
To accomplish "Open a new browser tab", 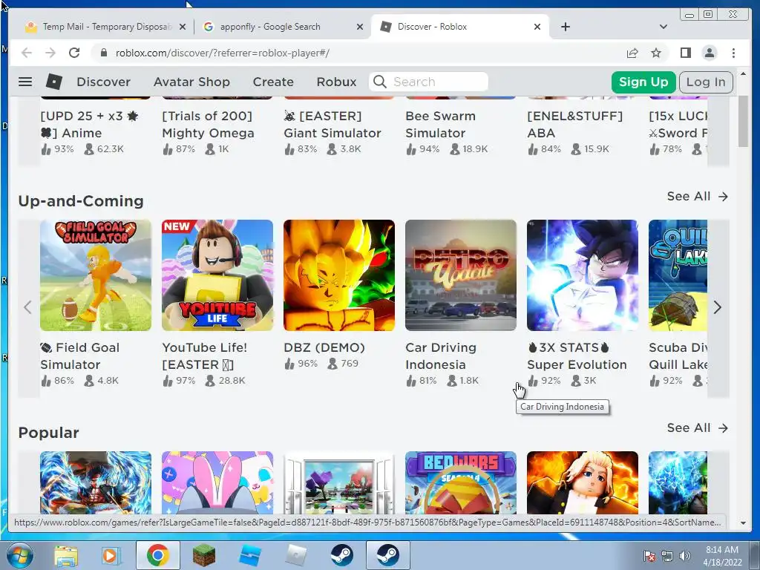I will [565, 27].
